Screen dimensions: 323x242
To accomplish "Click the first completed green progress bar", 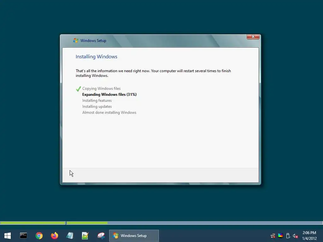I will [x=33, y=223].
